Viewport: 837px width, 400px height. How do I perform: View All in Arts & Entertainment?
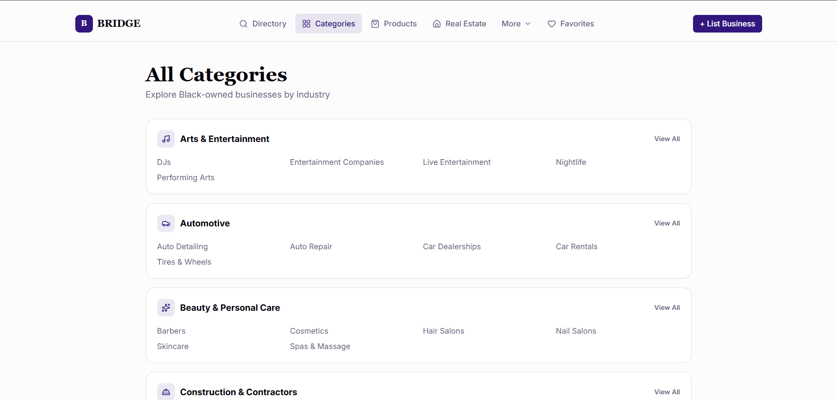667,139
